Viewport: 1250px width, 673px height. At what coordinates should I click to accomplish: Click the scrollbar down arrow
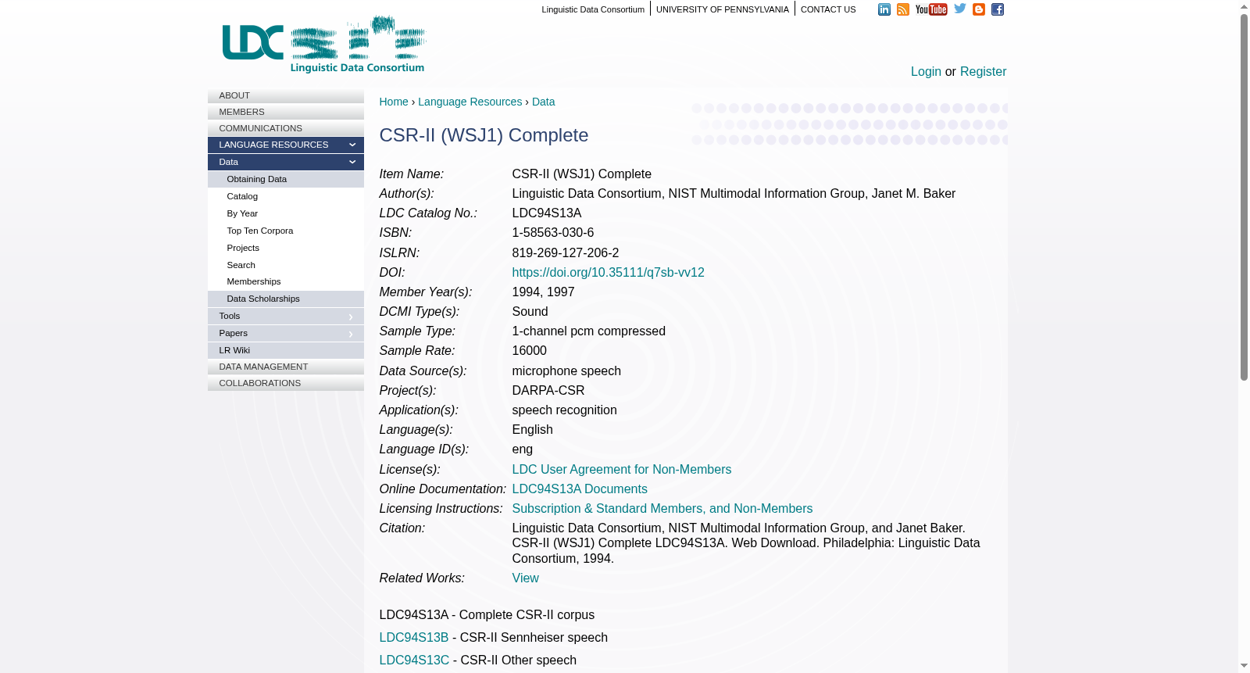pyautogui.click(x=1244, y=667)
